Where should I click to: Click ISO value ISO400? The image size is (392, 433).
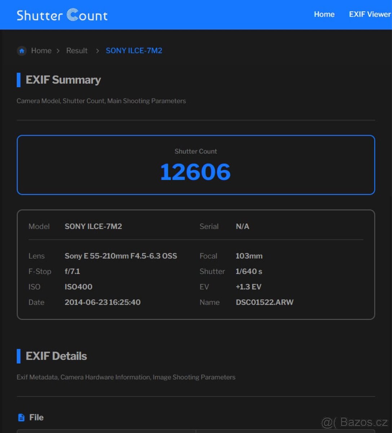tap(79, 287)
